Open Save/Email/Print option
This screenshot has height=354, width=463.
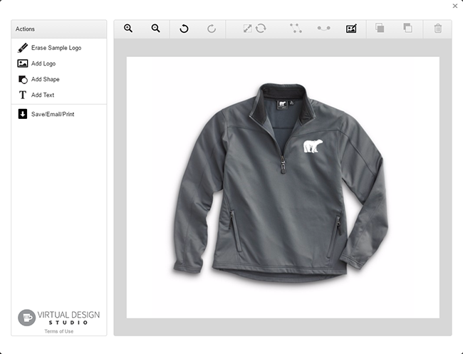click(51, 113)
